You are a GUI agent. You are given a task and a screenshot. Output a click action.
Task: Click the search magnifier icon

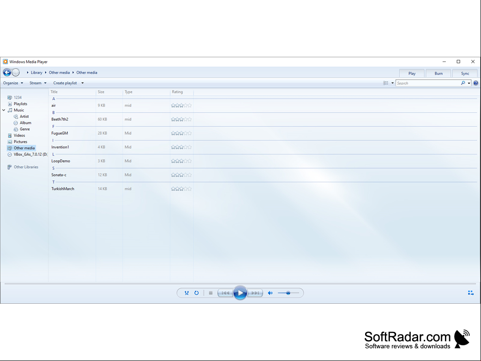pos(463,83)
